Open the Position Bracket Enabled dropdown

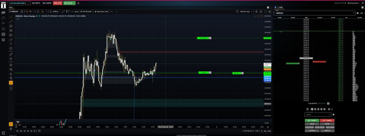pos(318,115)
